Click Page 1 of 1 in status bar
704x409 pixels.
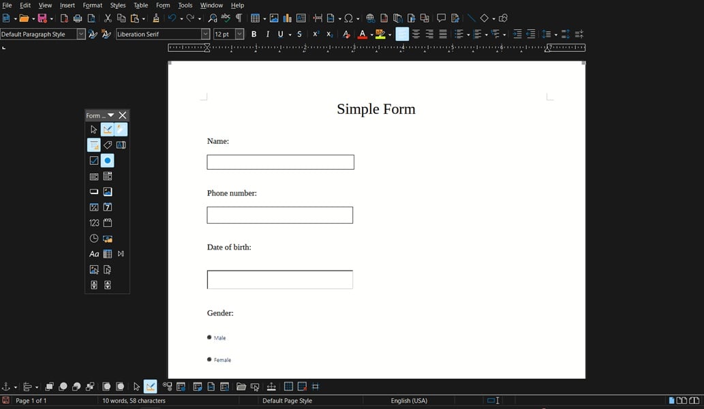pos(31,400)
